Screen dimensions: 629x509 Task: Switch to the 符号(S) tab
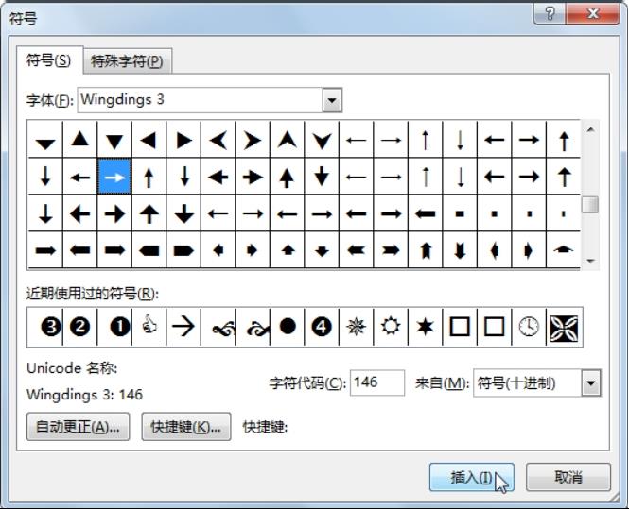[48, 60]
